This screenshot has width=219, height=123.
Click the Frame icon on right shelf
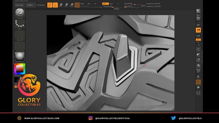(198, 49)
